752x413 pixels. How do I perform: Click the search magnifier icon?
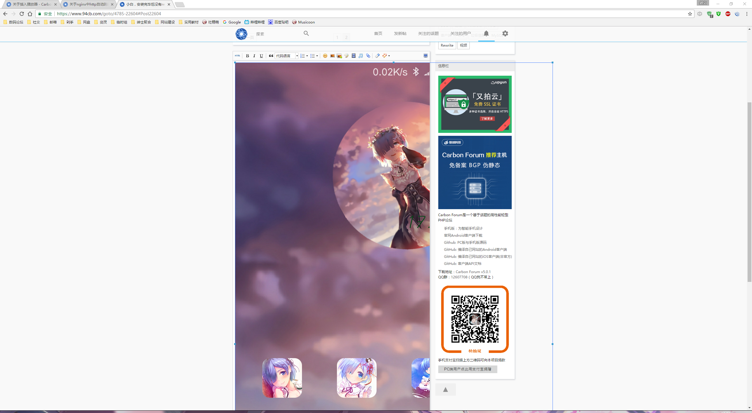pos(306,33)
